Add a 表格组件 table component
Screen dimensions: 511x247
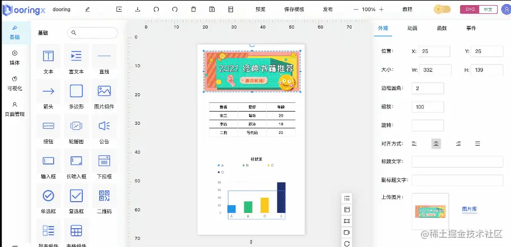tap(76, 233)
